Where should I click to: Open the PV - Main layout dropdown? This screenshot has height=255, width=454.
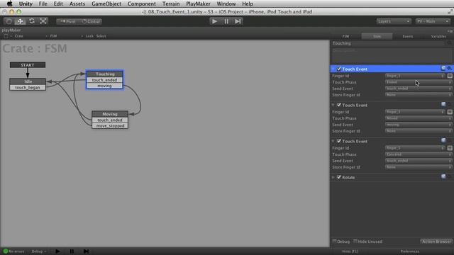433,21
